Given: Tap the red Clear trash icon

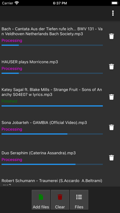Looking at the screenshot, I should point(60,197).
